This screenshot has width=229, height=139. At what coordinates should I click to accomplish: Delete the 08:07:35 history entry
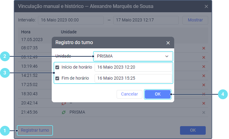[x=204, y=48]
